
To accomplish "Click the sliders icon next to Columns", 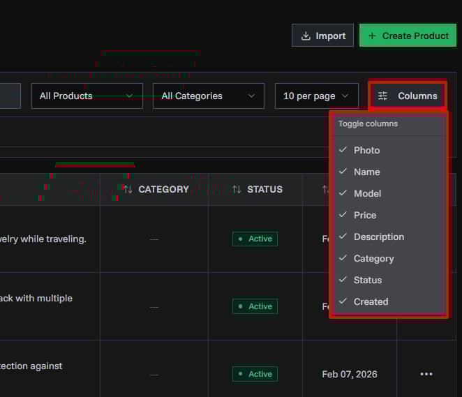I will tap(382, 96).
